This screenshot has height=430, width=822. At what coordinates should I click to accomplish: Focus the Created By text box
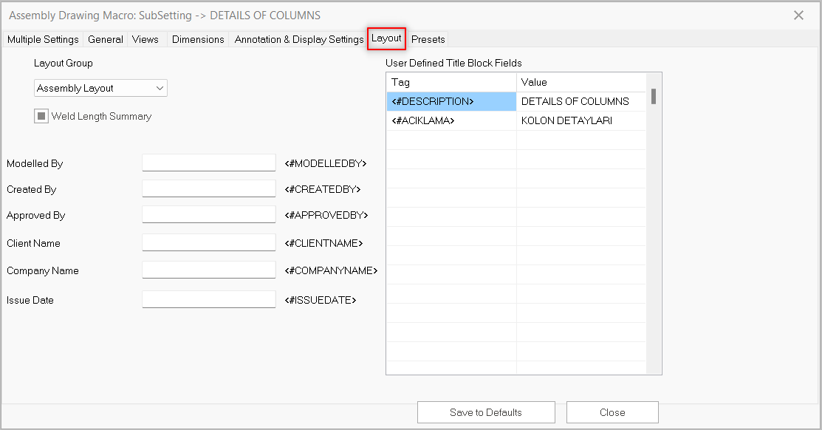click(x=208, y=189)
